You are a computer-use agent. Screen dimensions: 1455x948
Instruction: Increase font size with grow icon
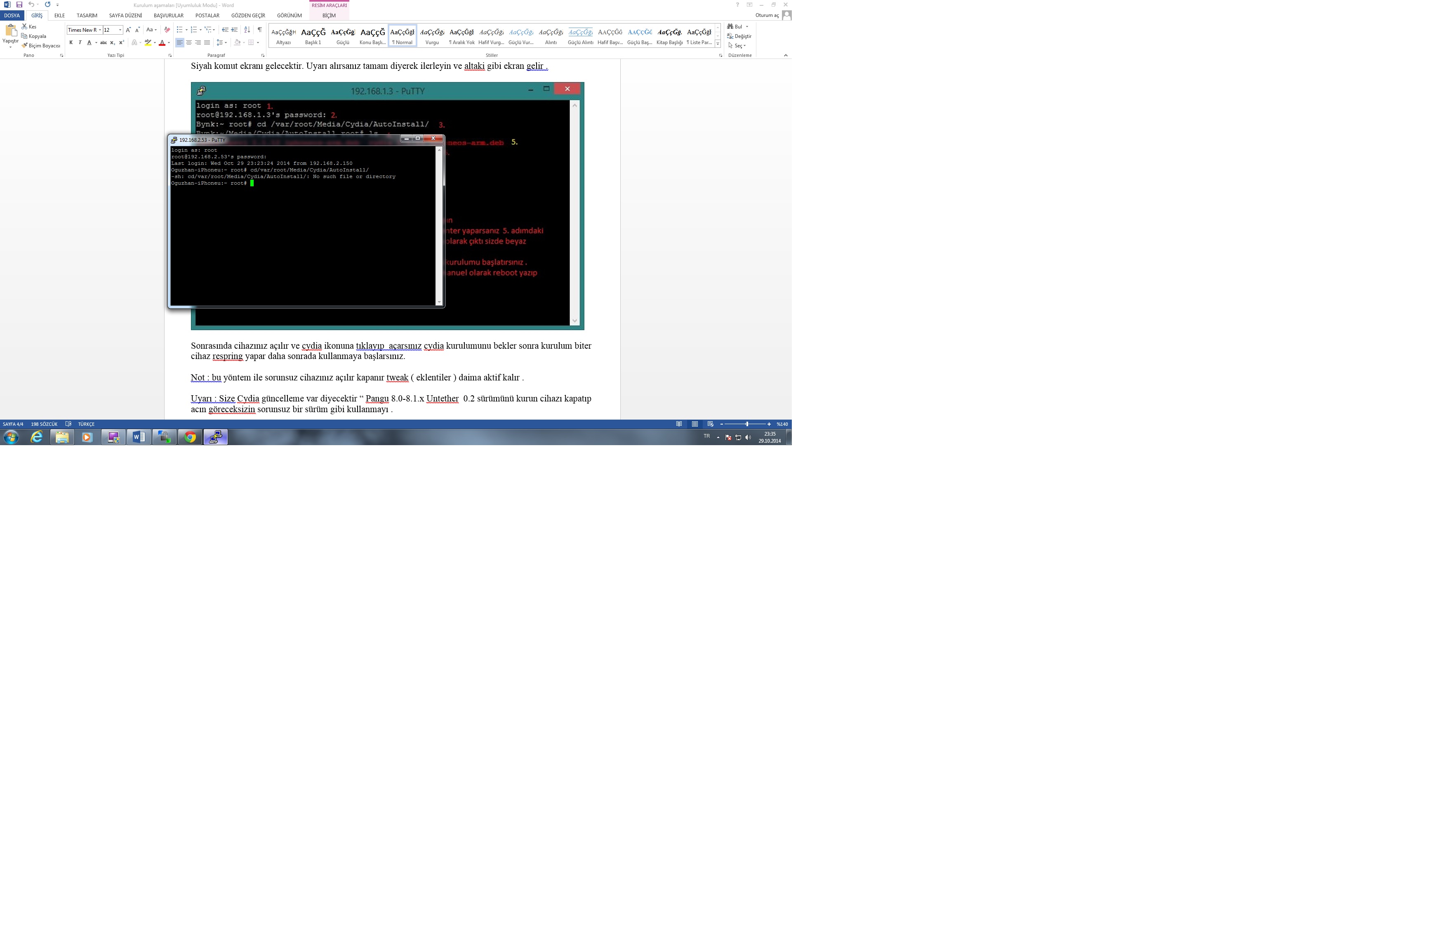click(128, 30)
